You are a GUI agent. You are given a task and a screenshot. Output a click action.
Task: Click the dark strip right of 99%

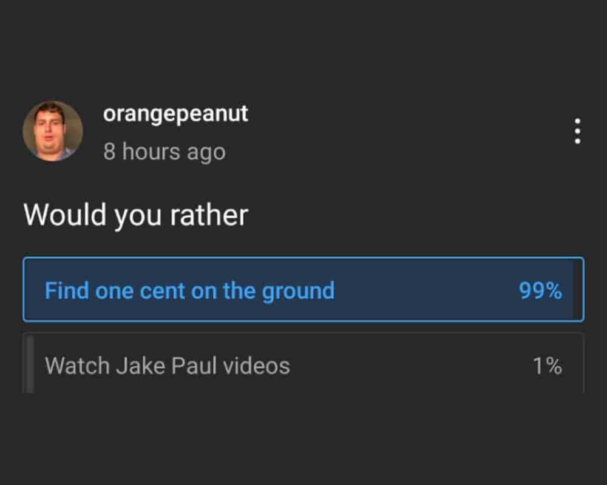[x=577, y=290]
